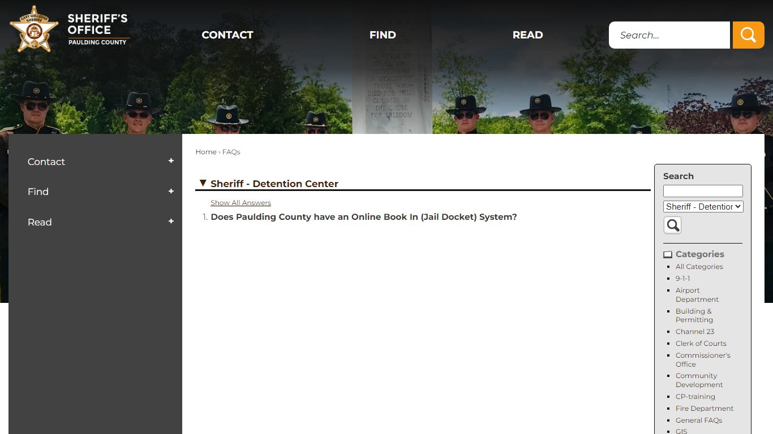
Task: Click Show All Answers link
Action: coord(241,203)
